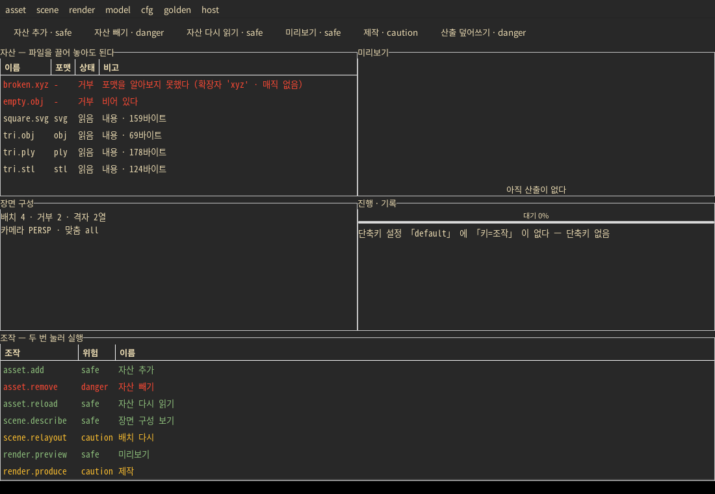Screen dimensions: 715x494
Task: Click the 위험 column header
Action: pos(97,352)
